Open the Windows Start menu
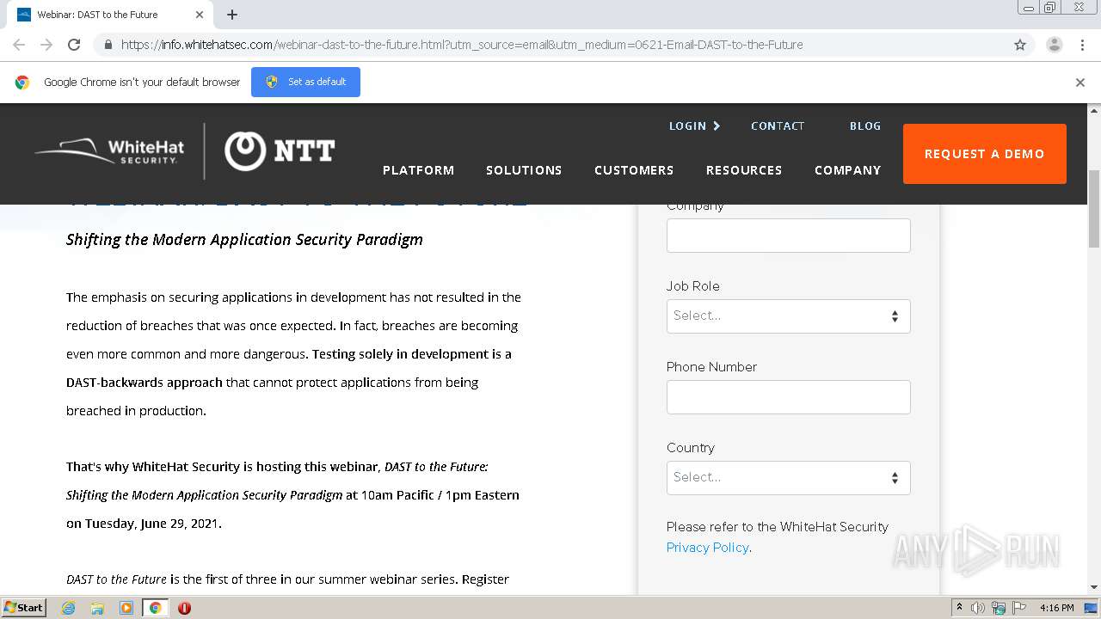Screen dimensions: 1101x619 (24, 608)
